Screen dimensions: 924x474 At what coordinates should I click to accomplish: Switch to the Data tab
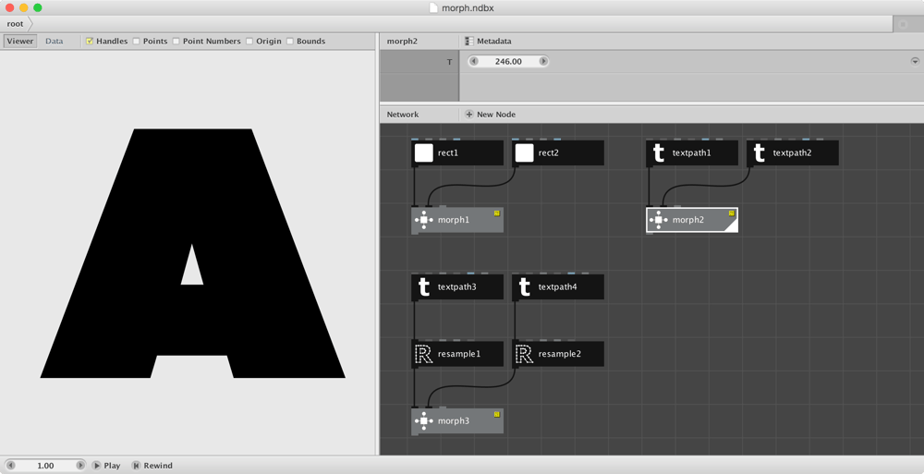(55, 42)
